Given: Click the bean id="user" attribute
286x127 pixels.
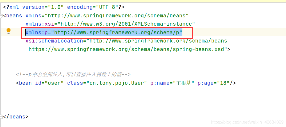Looking at the screenshot, I should click(x=50, y=83).
